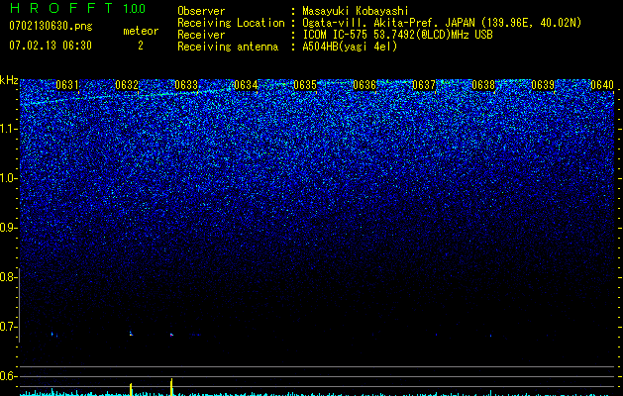623x396 pixels.
Task: Click the 0636 time marker
Action: pos(364,85)
